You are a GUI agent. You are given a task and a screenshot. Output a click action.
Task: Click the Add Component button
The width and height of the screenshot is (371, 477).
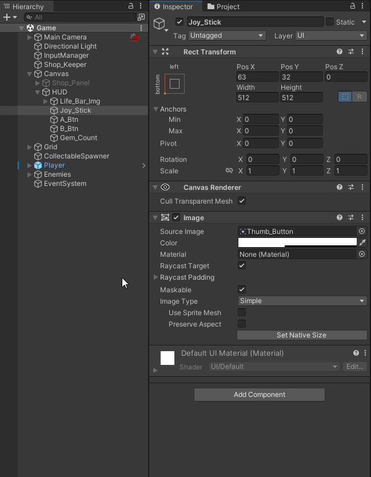click(260, 395)
